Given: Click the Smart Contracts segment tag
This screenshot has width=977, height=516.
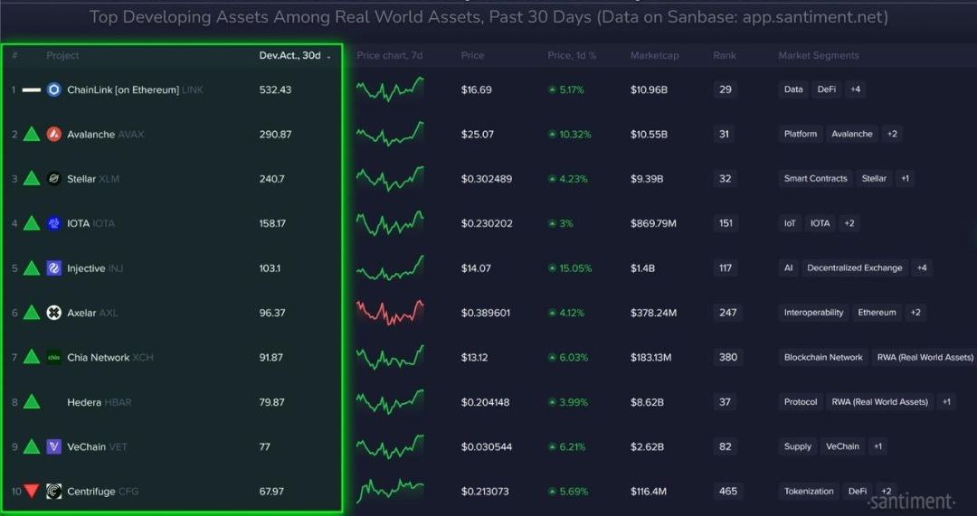Looking at the screenshot, I should 816,179.
